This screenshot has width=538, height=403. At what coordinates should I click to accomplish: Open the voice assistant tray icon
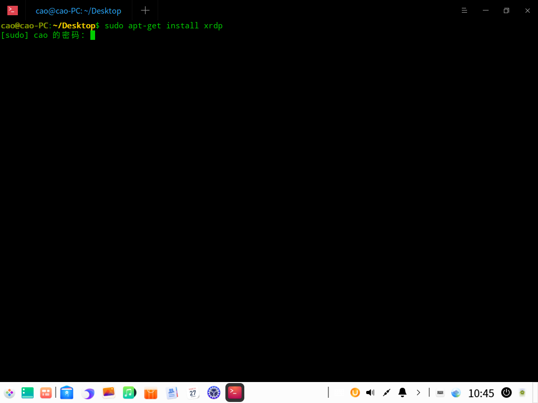click(x=456, y=393)
